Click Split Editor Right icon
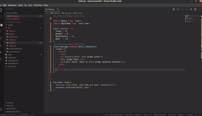202x116 pixels. pos(195,9)
